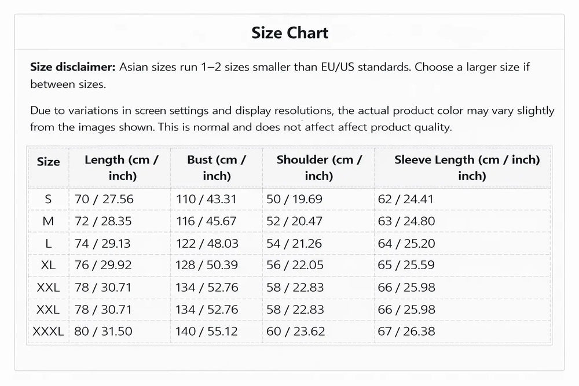
Task: Click the 70 / 27.56 length cell
Action: (x=104, y=199)
